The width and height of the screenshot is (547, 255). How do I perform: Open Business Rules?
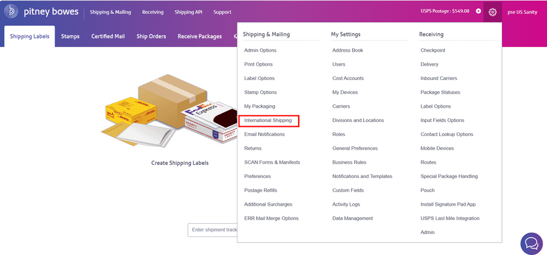349,162
